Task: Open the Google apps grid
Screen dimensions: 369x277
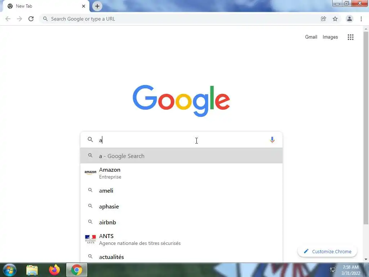Action: [351, 37]
